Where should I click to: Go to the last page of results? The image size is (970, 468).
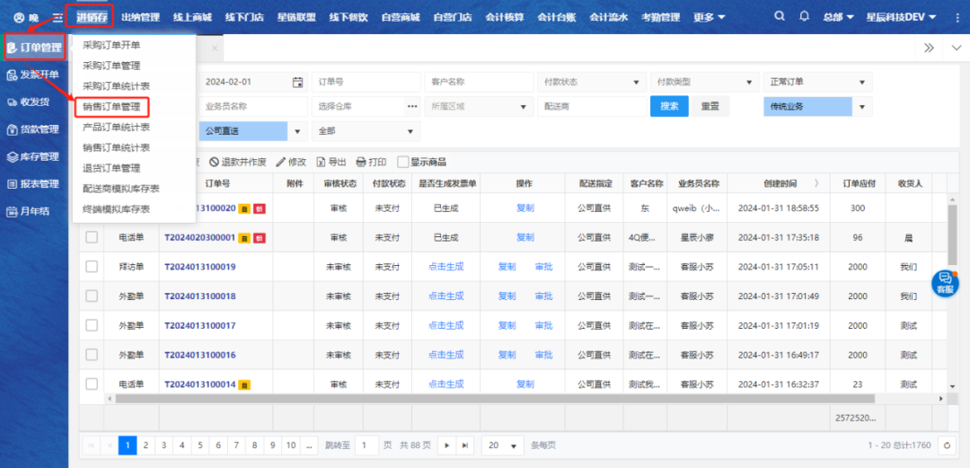pos(465,446)
